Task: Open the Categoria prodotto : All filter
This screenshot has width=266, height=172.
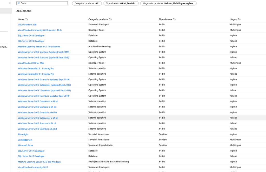Action: [87, 3]
